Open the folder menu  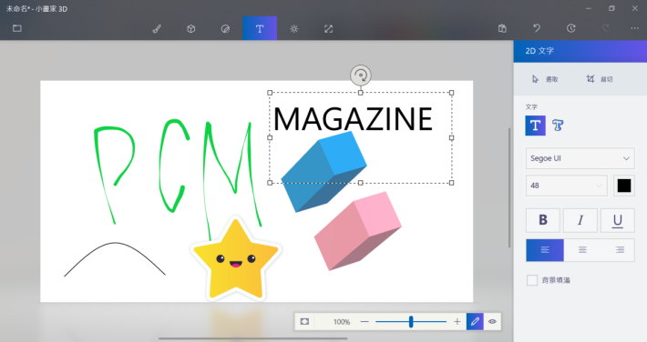[x=17, y=28]
